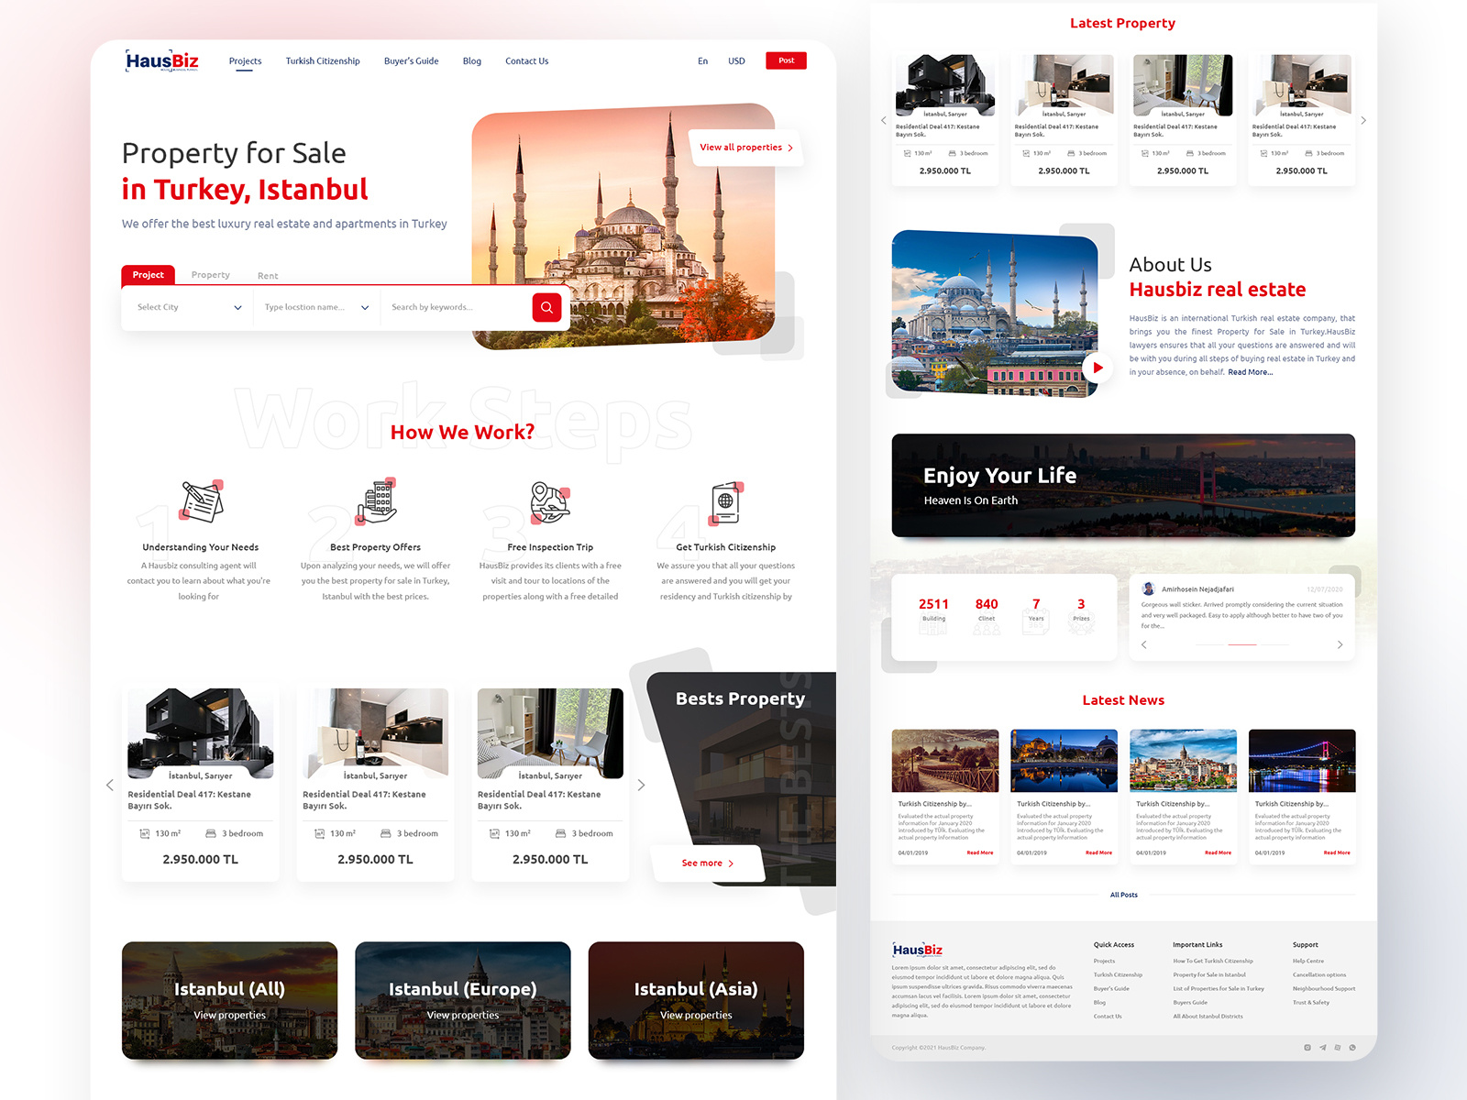1467x1100 pixels.
Task: Open Contact Us in the top navigation
Action: click(x=527, y=61)
